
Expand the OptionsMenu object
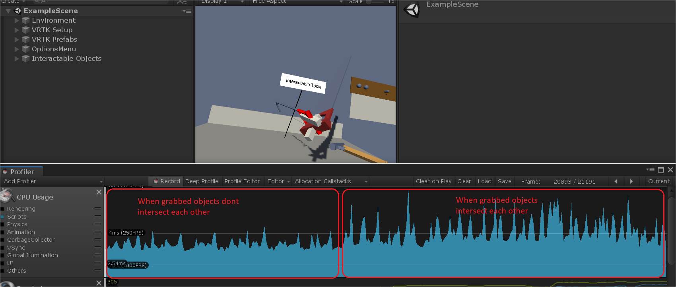coord(17,49)
